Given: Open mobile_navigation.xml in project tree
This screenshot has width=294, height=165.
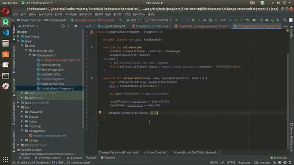Looking at the screenshot, I should tap(48, 136).
